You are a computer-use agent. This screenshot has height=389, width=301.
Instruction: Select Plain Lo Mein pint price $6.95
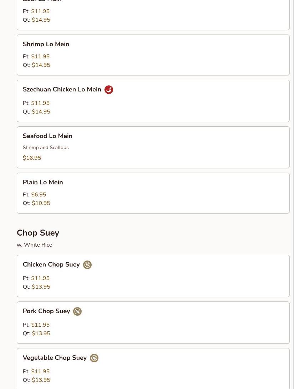pos(39,195)
